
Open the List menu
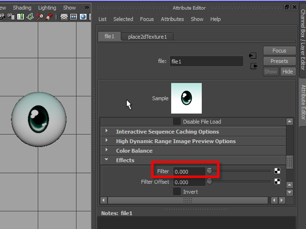pyautogui.click(x=102, y=19)
